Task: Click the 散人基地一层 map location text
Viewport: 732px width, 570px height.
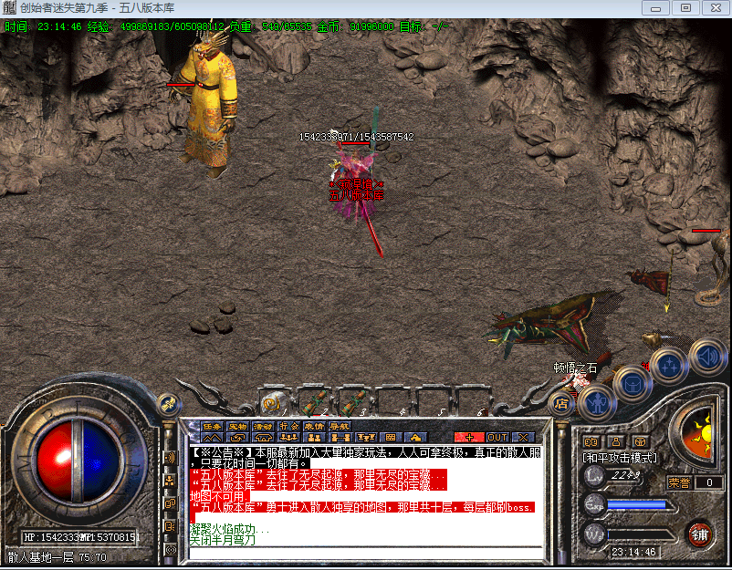Action: pos(40,557)
